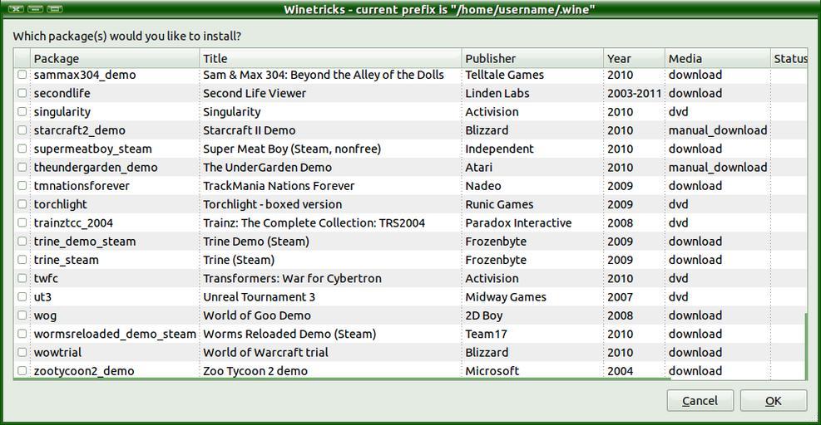Check the zootycoon2_demo checkbox
Viewport: 821px width, 425px height.
pos(22,371)
